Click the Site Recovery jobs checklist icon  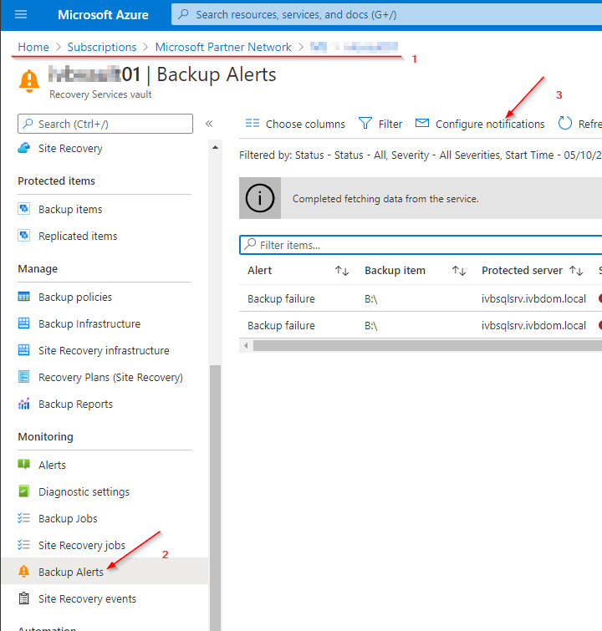(x=23, y=544)
